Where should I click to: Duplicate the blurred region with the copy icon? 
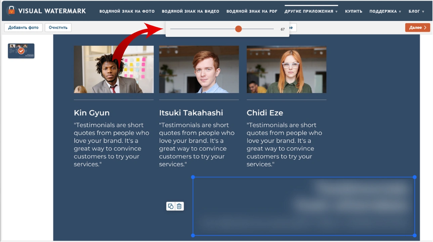pyautogui.click(x=171, y=206)
